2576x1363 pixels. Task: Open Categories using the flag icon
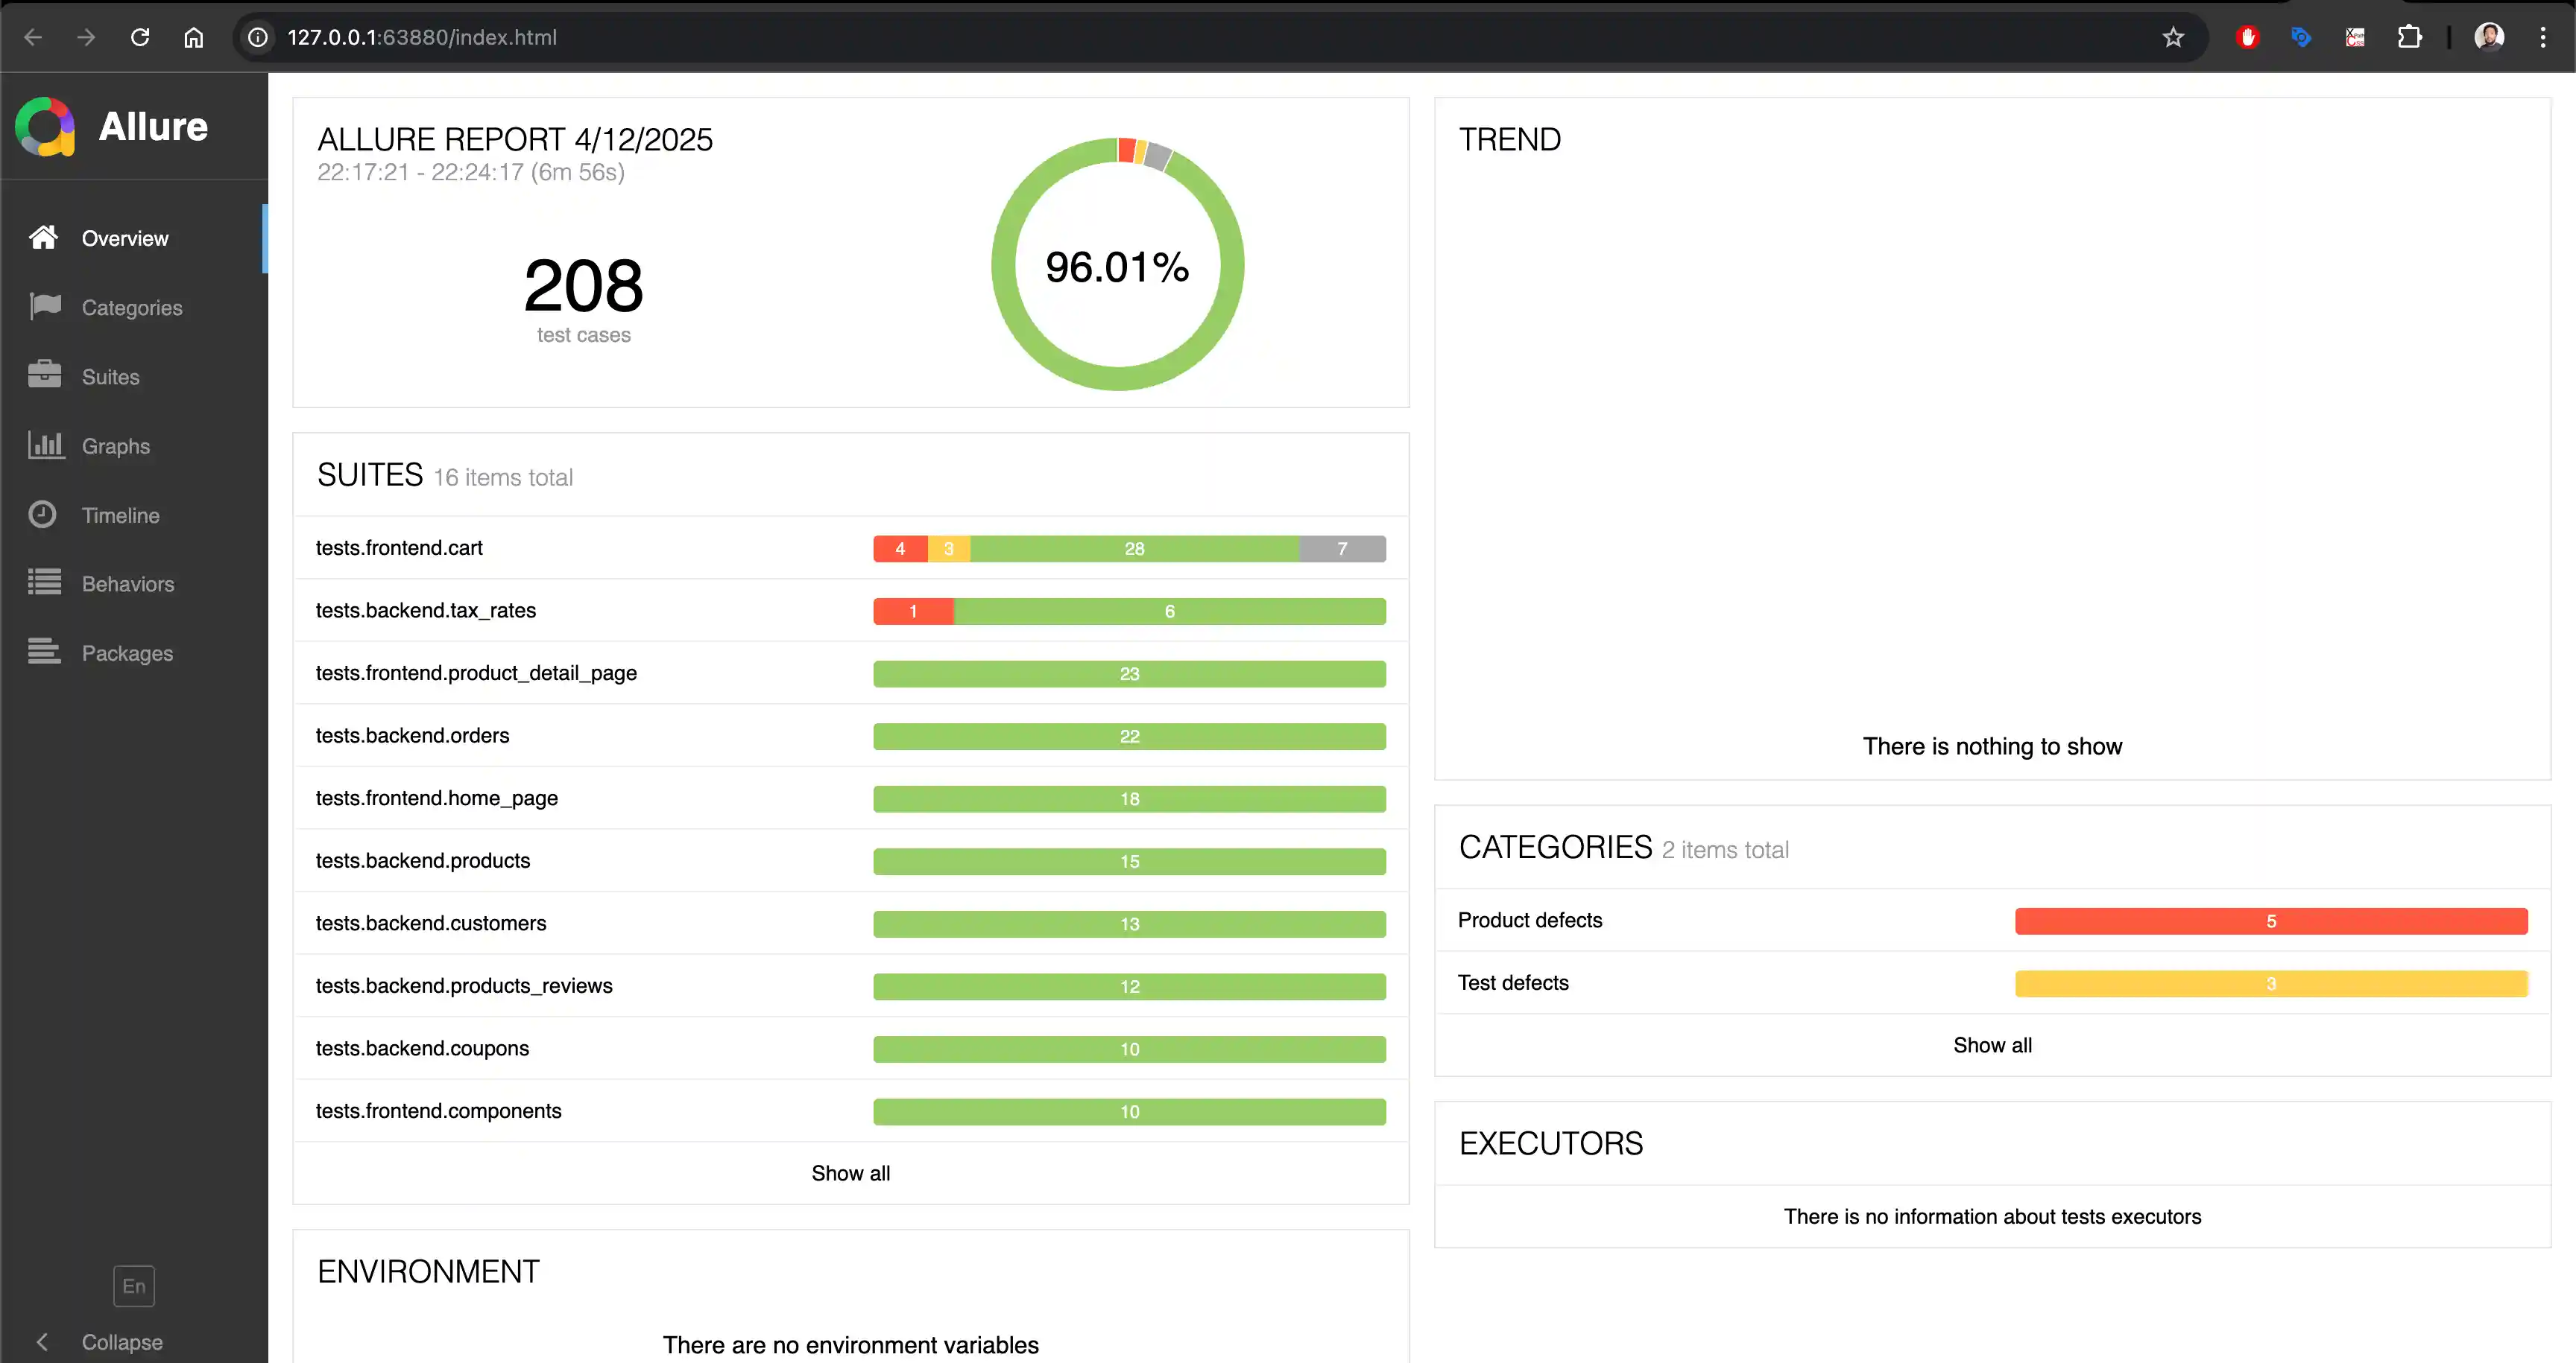[44, 307]
